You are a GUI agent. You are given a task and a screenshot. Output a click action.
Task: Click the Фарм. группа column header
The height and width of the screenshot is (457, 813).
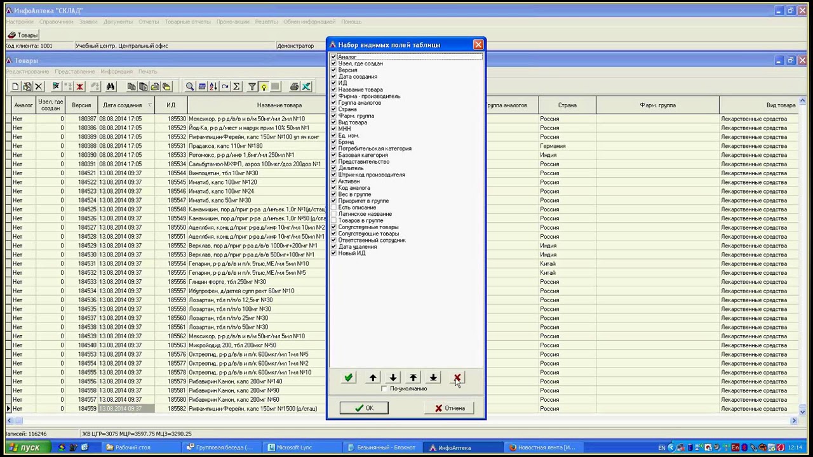tap(657, 105)
